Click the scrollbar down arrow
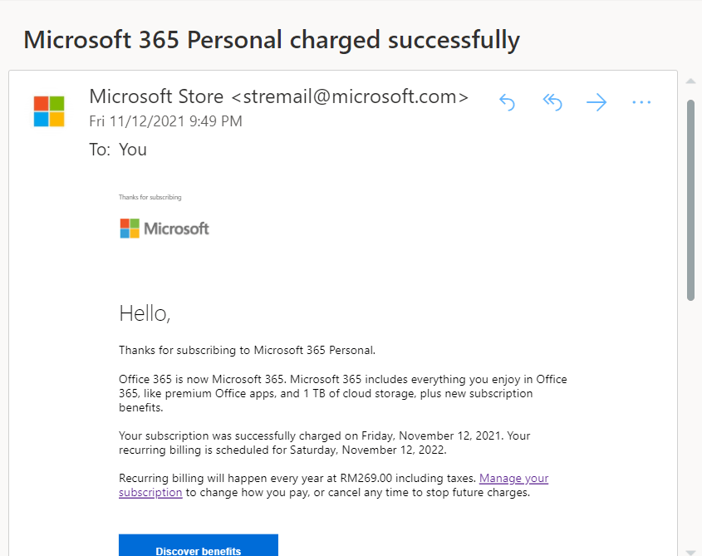 tap(691, 553)
